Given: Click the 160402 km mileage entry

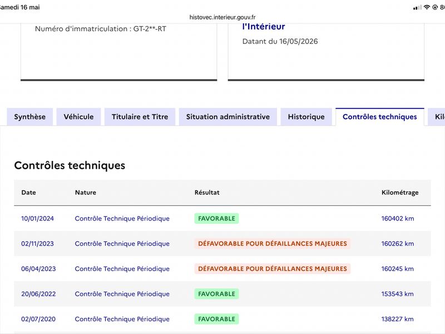Looking at the screenshot, I should pyautogui.click(x=398, y=218).
